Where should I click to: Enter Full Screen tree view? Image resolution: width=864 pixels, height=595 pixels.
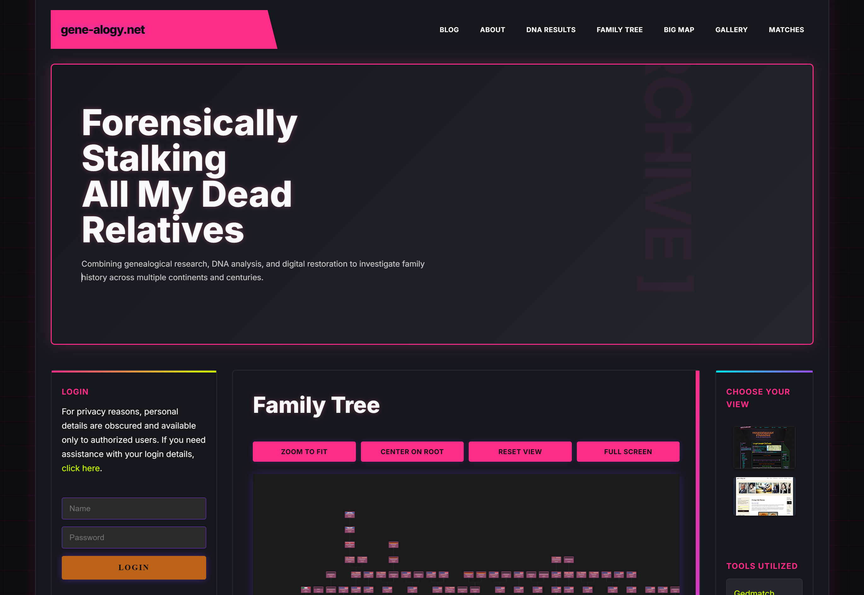pyautogui.click(x=628, y=452)
